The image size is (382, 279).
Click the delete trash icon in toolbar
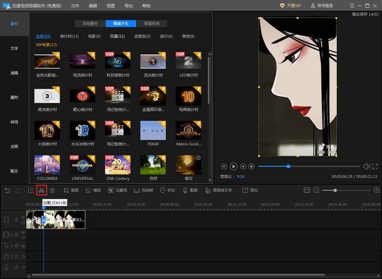(x=53, y=190)
